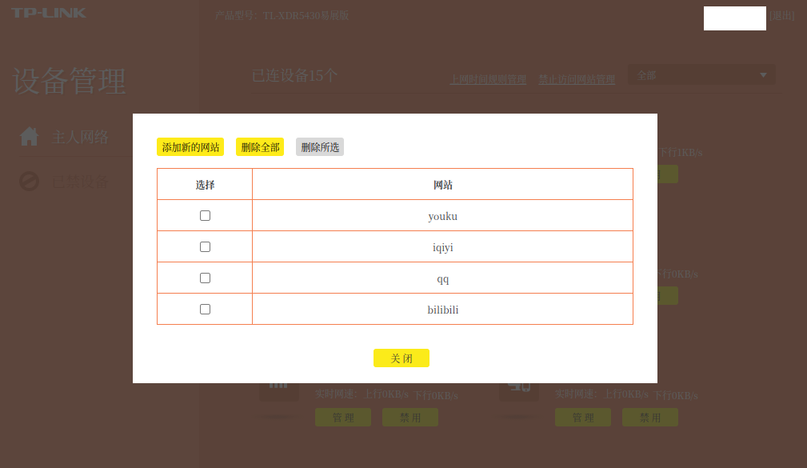Toggle the bilibili checkbox
This screenshot has height=468, width=807.
(205, 310)
